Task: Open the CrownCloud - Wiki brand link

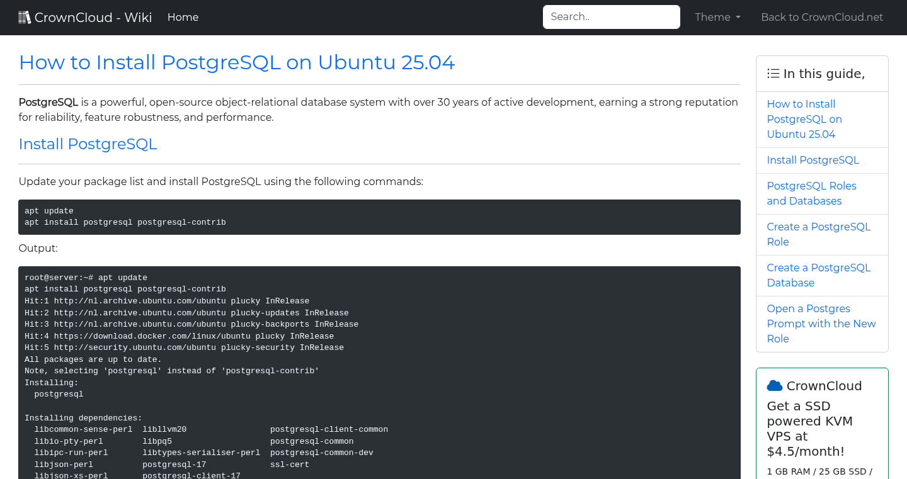Action: coord(93,18)
